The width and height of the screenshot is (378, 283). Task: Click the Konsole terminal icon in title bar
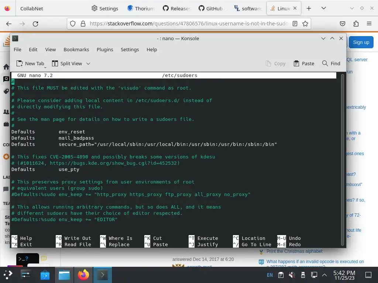tap(15, 38)
